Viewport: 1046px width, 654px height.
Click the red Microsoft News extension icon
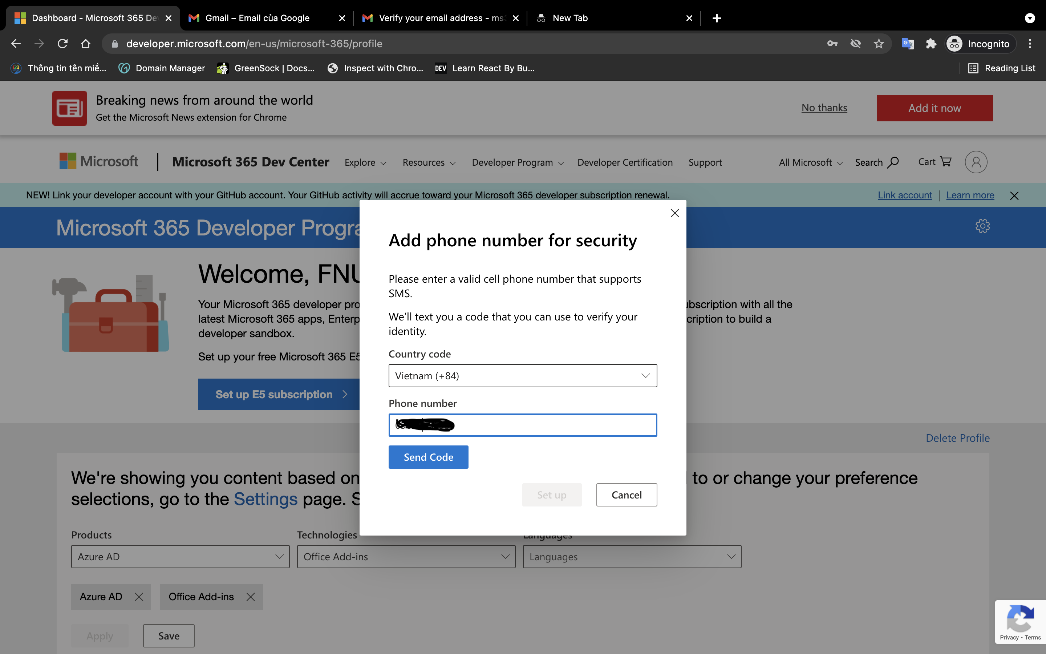pyautogui.click(x=69, y=108)
